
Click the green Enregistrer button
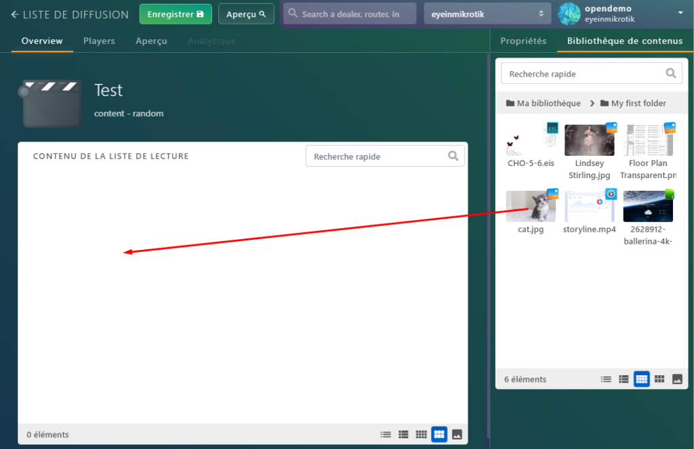tap(176, 14)
